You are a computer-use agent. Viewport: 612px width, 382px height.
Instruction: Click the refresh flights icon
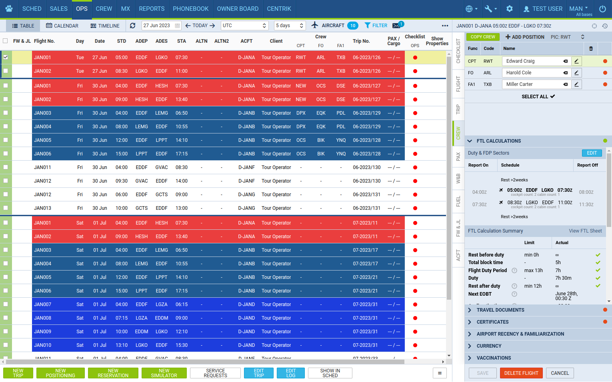click(133, 26)
